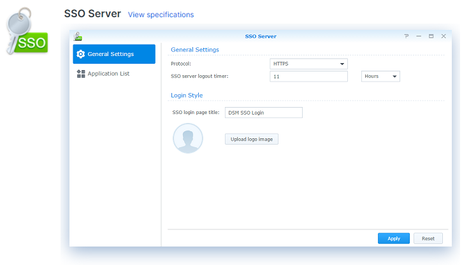Viewport: 462px width, 265px height.
Task: Click the General Settings section heading
Action: [x=195, y=50]
